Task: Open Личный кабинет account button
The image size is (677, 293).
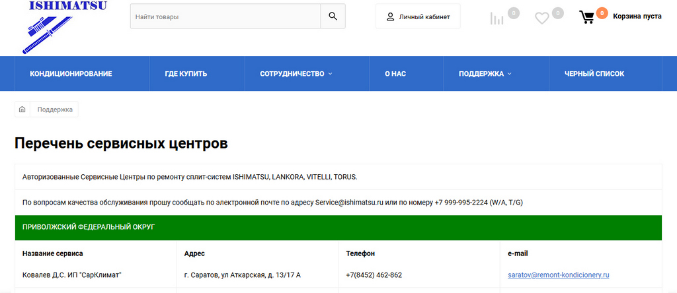Action: click(418, 16)
